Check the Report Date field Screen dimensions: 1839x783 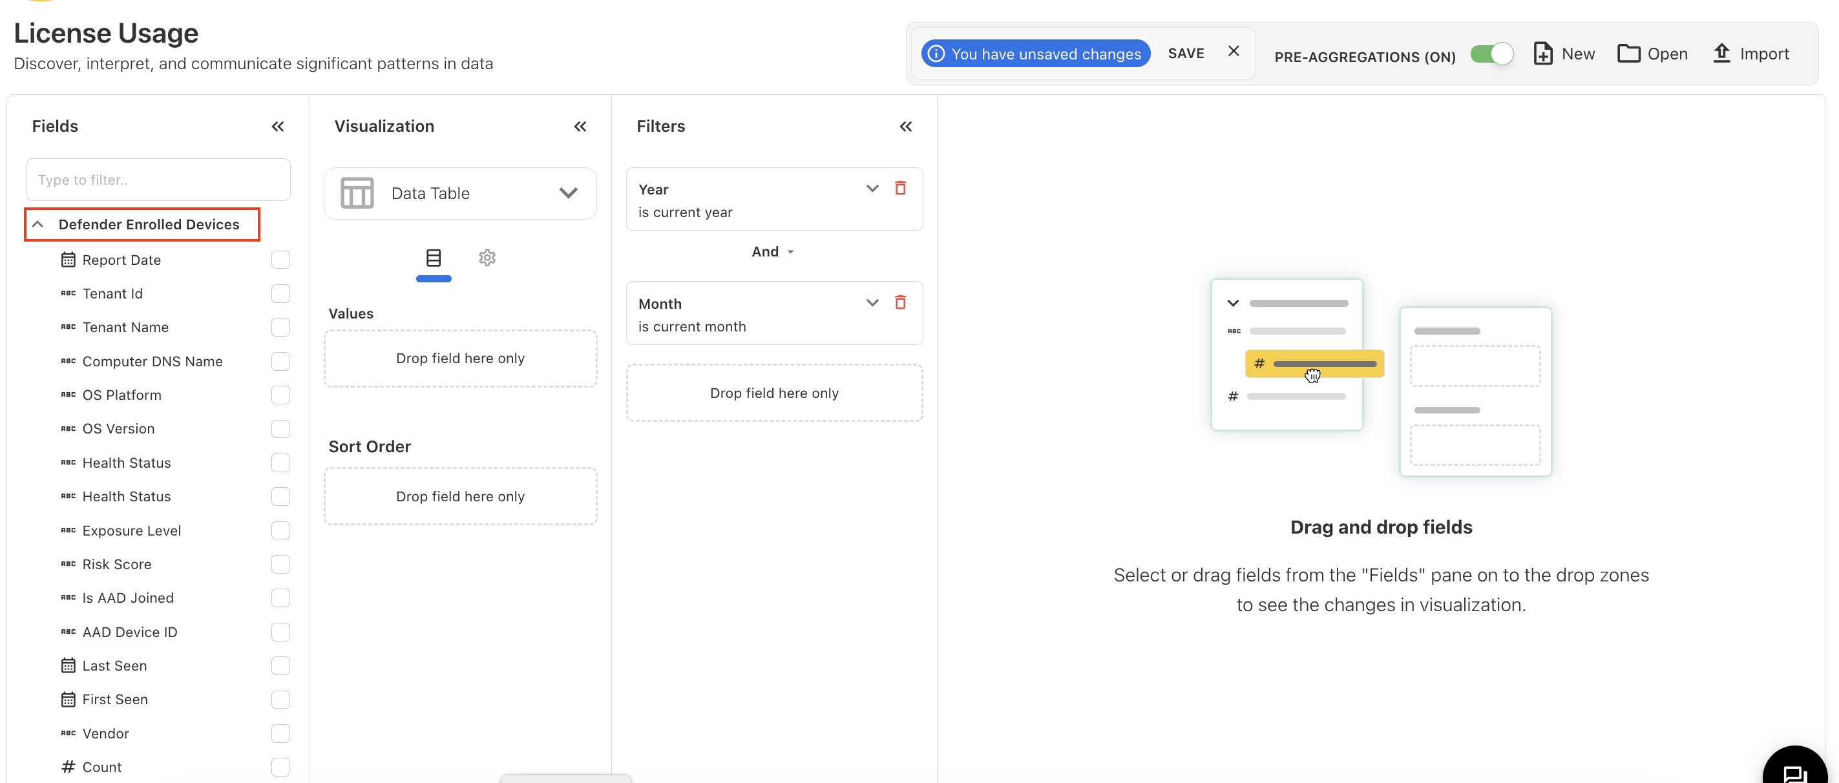click(x=280, y=260)
